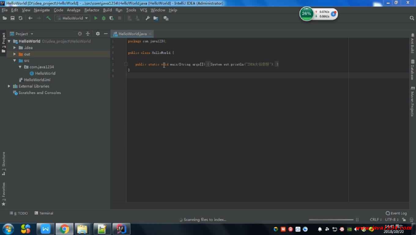Change the UTF-8 file encoding
Screen dimensions: 416x235
pos(392,220)
